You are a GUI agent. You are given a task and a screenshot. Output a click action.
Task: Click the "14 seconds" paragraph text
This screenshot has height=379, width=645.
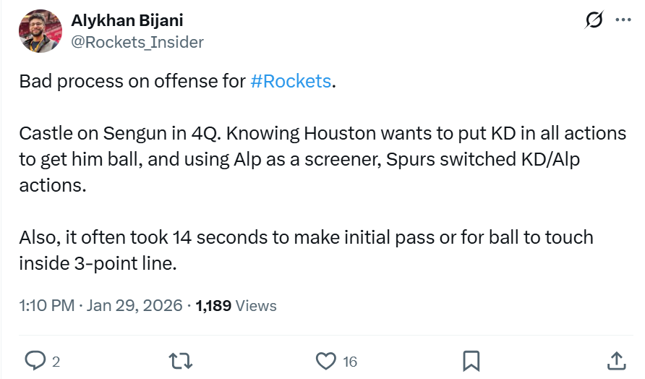pyautogui.click(x=304, y=250)
